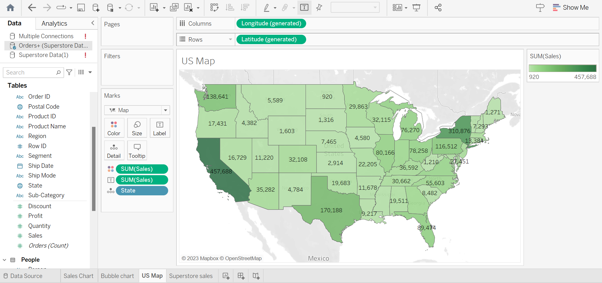Click the SUM(Sales) color legend gradient
This screenshot has height=283, width=602.
[562, 68]
